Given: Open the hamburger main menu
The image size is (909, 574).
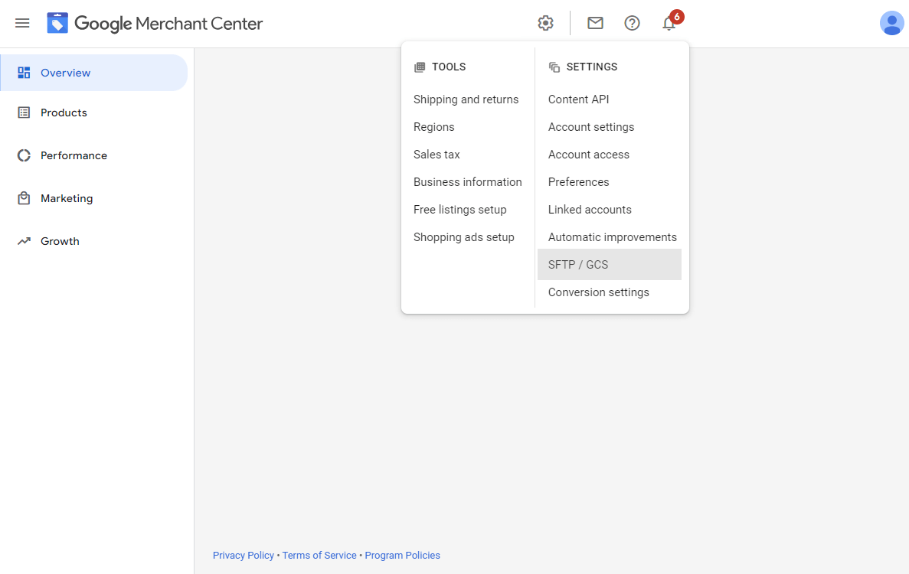Looking at the screenshot, I should (22, 23).
